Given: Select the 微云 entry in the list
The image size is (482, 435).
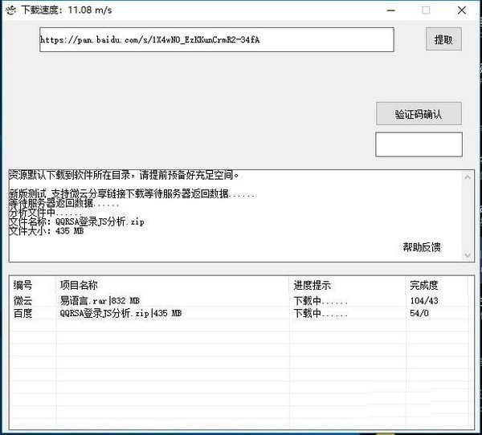Looking at the screenshot, I should pyautogui.click(x=23, y=300).
